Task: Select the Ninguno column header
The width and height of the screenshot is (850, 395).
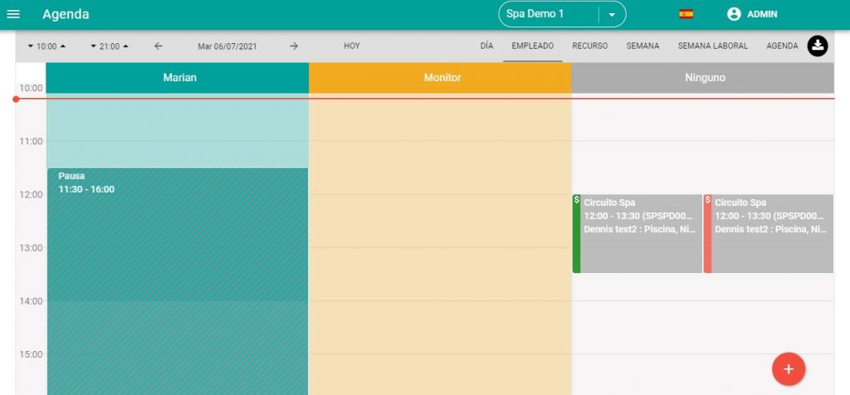Action: pyautogui.click(x=702, y=78)
